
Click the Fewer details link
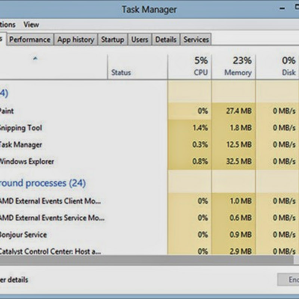coord(14,280)
